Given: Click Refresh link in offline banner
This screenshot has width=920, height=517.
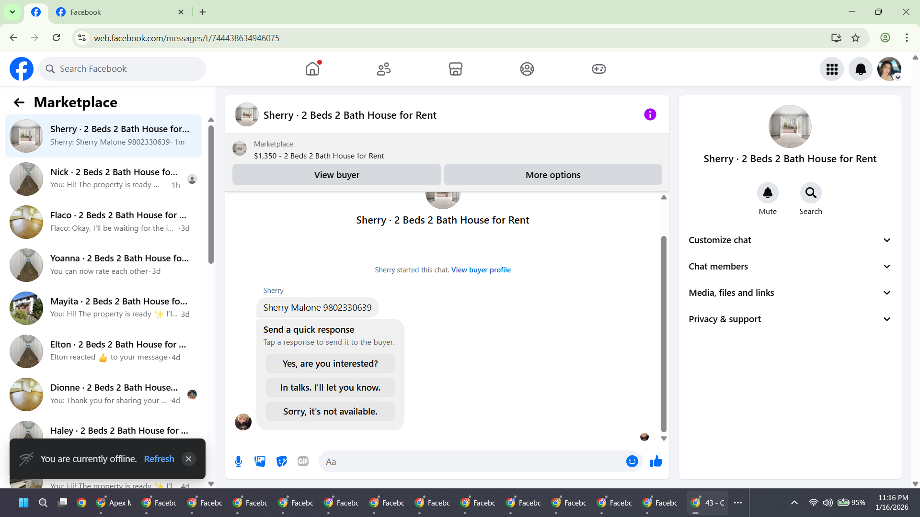Looking at the screenshot, I should pyautogui.click(x=159, y=459).
